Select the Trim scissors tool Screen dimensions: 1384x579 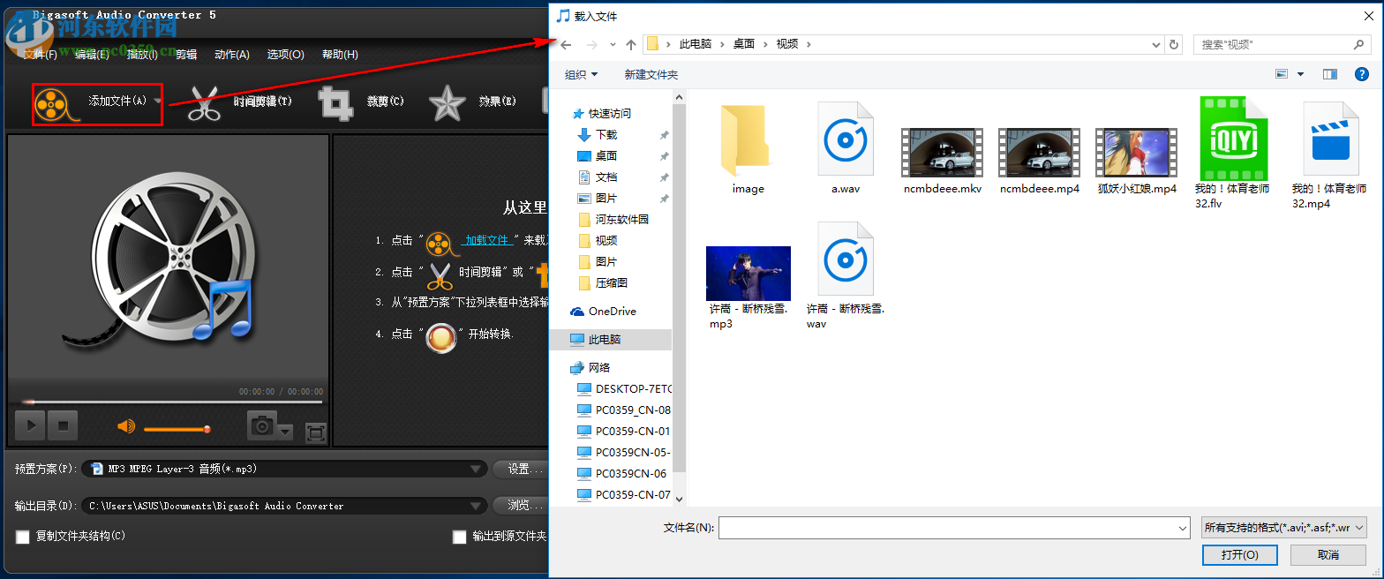coord(204,103)
